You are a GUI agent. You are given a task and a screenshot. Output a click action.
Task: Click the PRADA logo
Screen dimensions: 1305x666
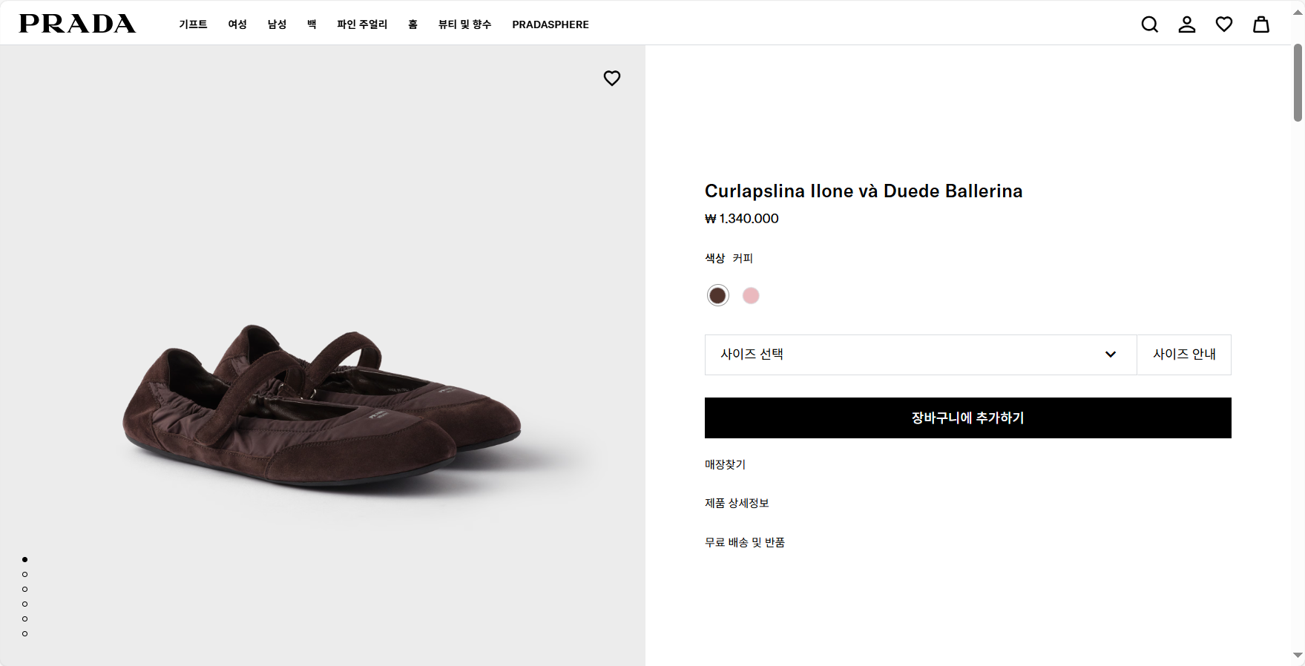(x=77, y=24)
